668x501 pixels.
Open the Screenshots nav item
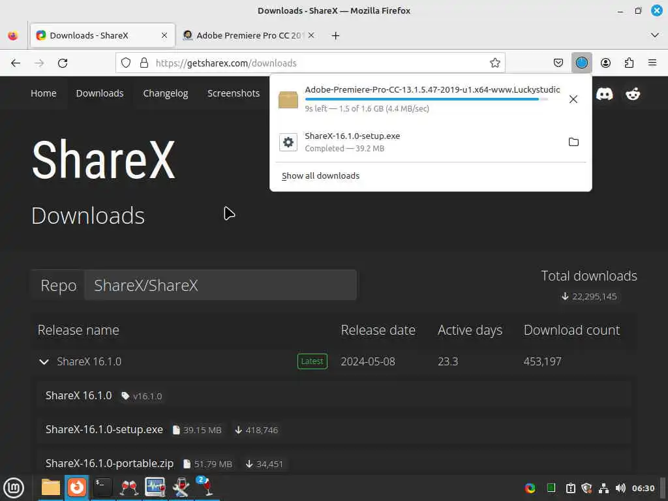[x=234, y=93]
